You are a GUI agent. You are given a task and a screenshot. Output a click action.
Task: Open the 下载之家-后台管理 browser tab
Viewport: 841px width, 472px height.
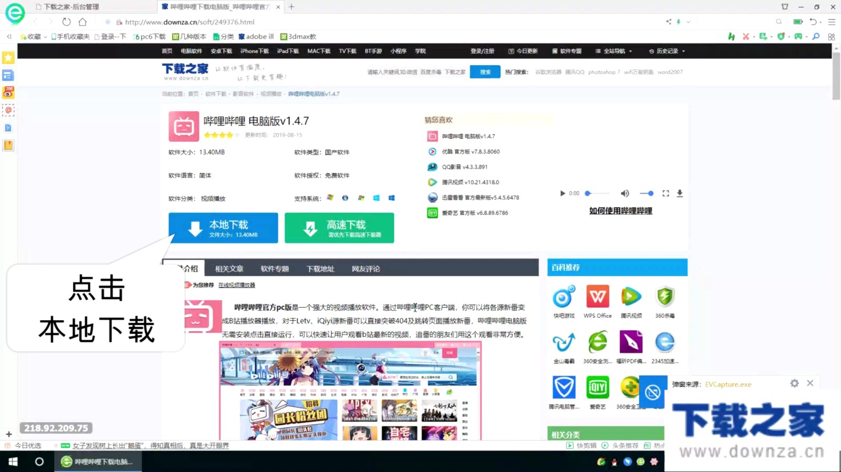pos(71,7)
